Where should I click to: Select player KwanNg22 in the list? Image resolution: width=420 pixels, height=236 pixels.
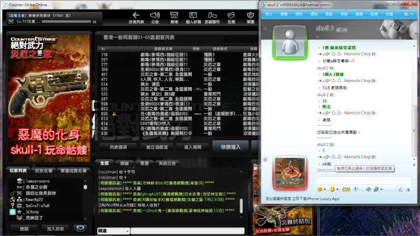(x=34, y=200)
